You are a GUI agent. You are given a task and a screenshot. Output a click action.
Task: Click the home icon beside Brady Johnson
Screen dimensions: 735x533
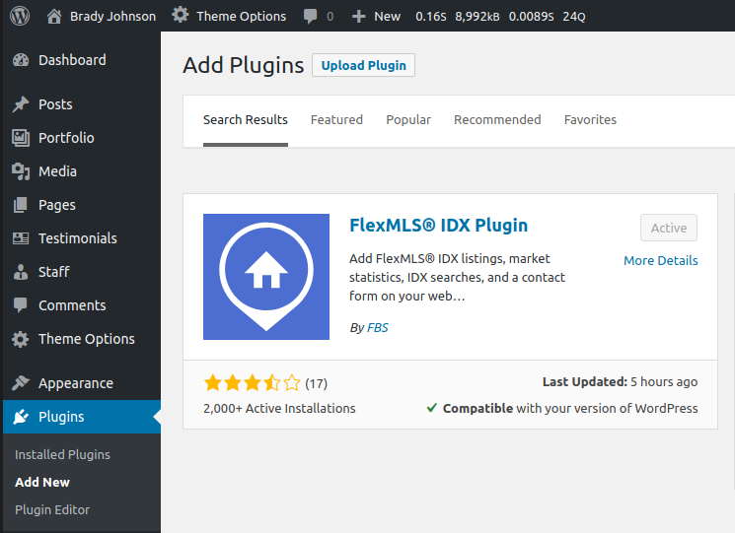54,17
